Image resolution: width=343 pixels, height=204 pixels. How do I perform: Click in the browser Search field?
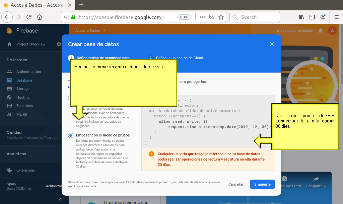pyautogui.click(x=255, y=17)
